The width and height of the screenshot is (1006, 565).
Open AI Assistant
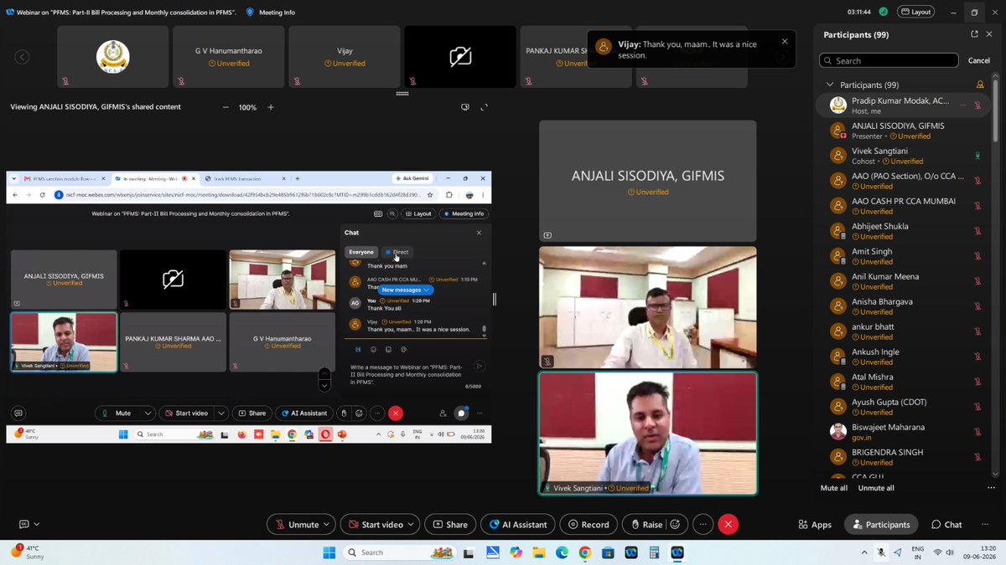[517, 525]
